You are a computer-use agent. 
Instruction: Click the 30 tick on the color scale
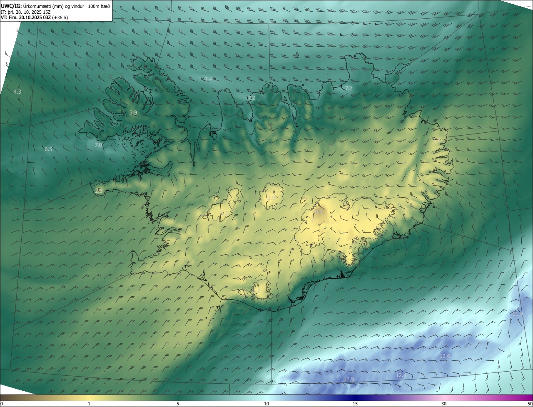[x=444, y=404]
